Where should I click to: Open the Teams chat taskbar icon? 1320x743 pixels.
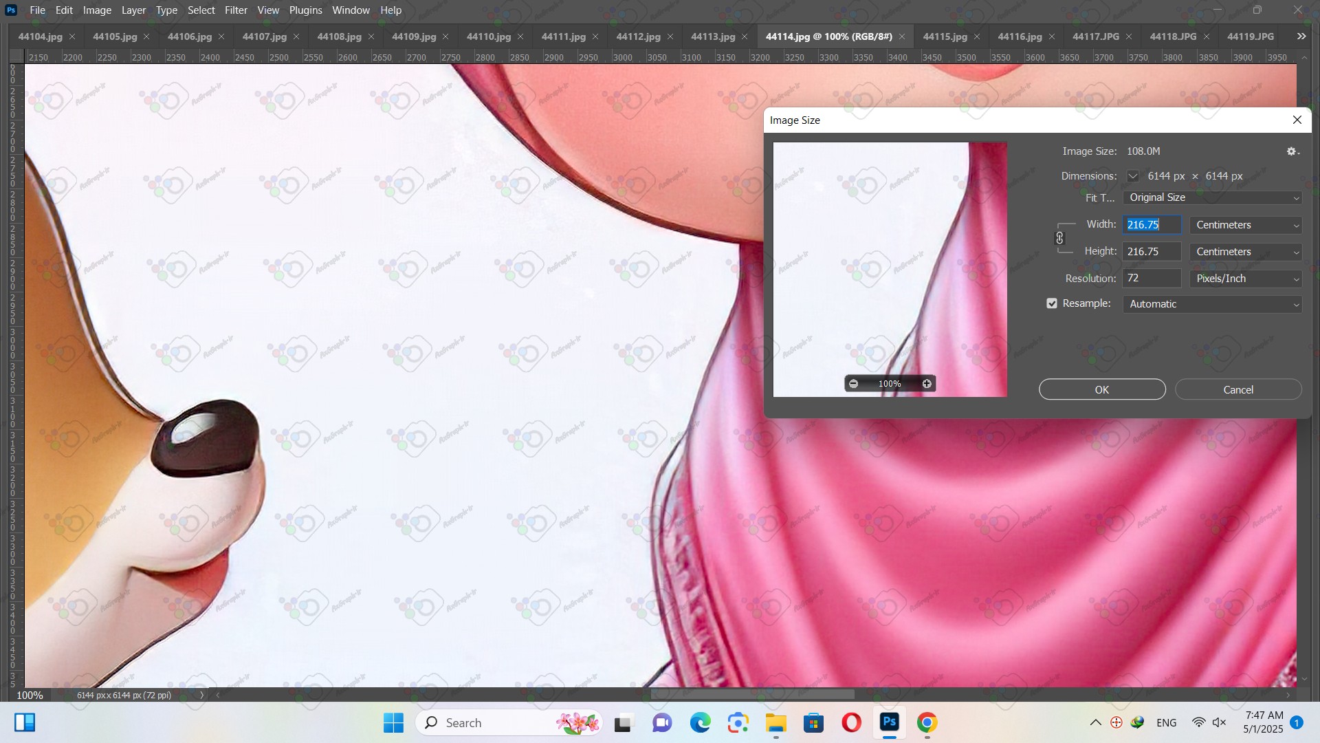(662, 723)
